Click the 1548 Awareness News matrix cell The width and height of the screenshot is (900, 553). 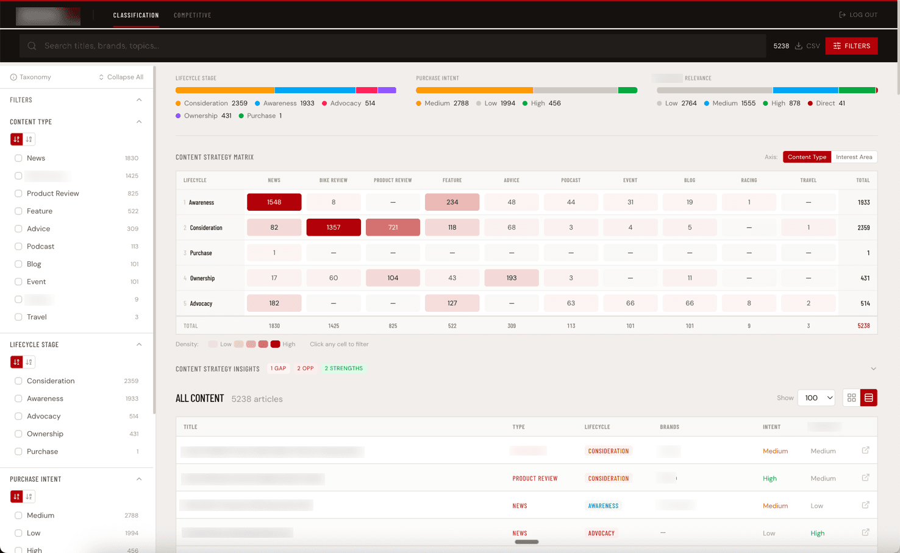pos(274,201)
